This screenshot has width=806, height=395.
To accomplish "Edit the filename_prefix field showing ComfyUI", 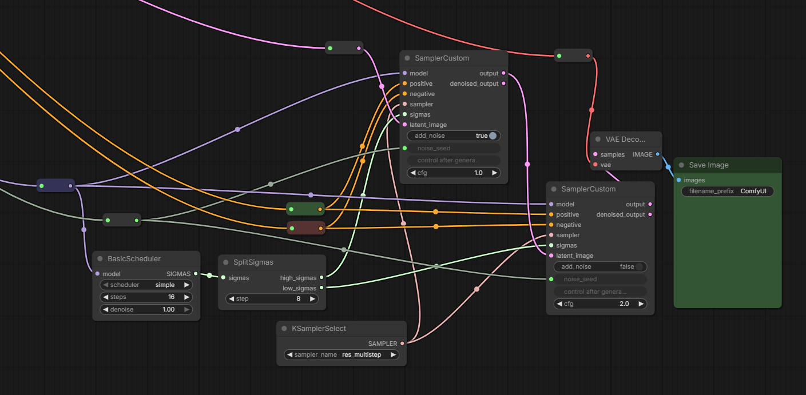I will click(728, 191).
